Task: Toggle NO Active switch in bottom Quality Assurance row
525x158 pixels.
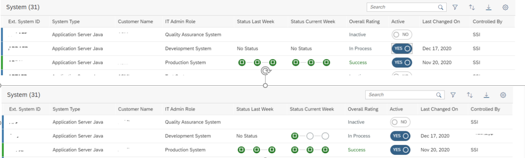Action: (400, 122)
